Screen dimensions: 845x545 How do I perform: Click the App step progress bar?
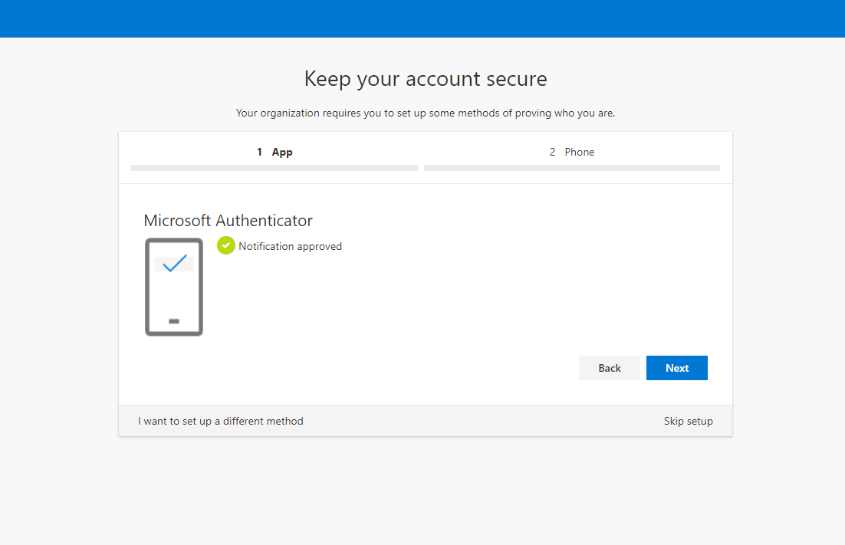pos(275,168)
